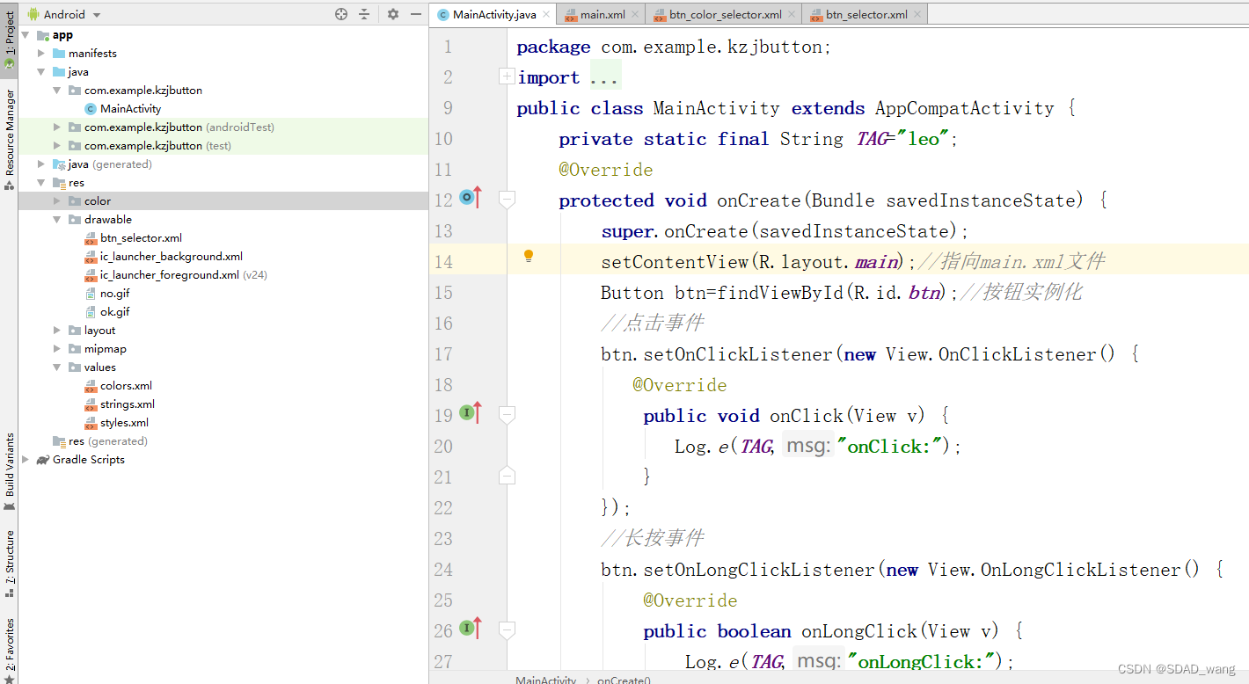
Task: Select res (generated) folder
Action: (x=107, y=441)
